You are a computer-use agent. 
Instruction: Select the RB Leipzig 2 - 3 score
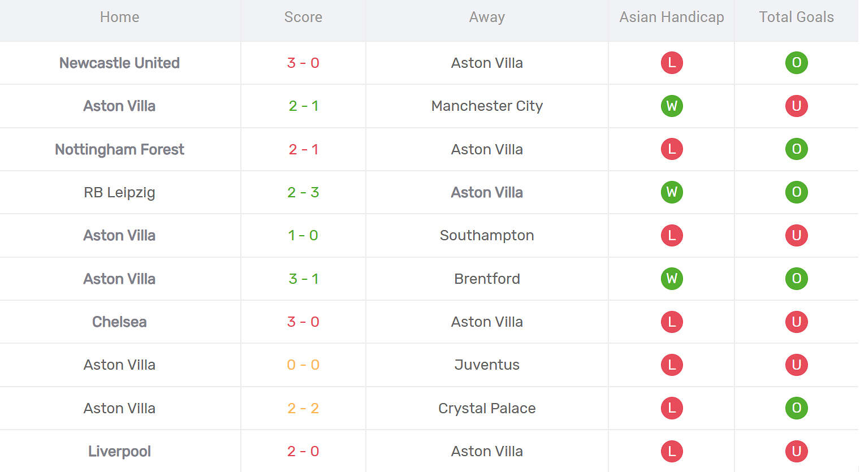[x=303, y=192]
